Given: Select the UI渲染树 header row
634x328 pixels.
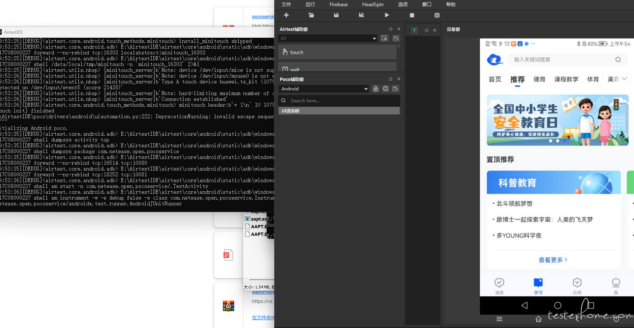Looking at the screenshot, I should [x=339, y=111].
